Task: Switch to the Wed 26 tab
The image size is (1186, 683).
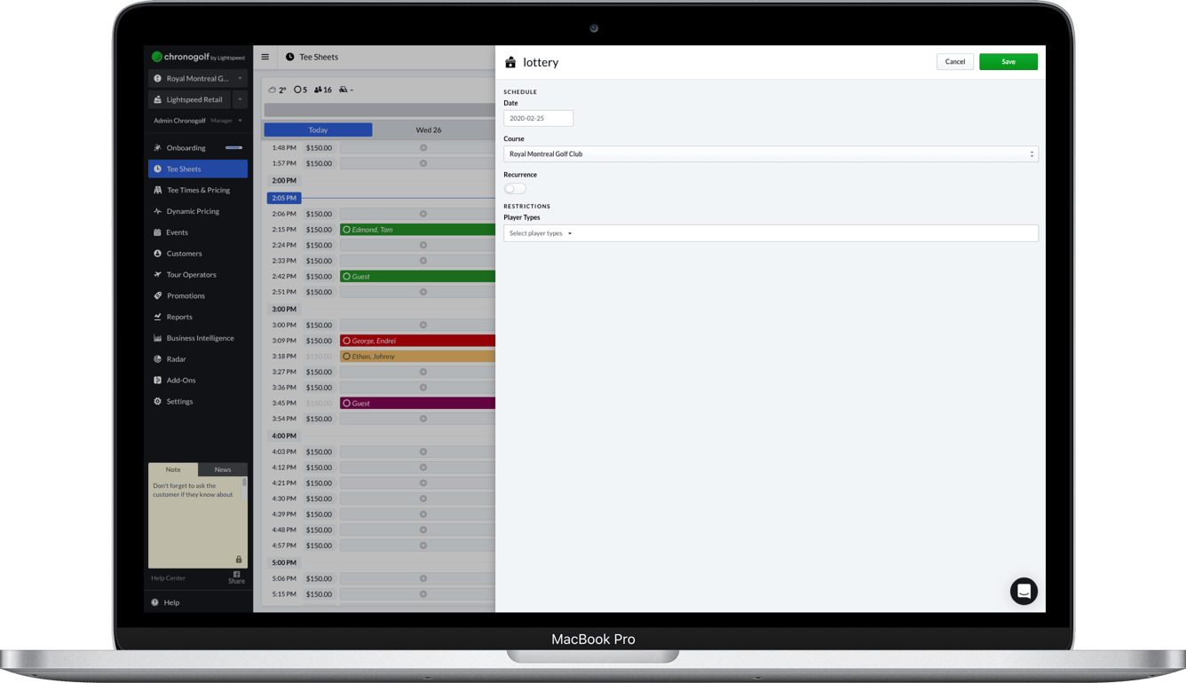Action: tap(429, 130)
